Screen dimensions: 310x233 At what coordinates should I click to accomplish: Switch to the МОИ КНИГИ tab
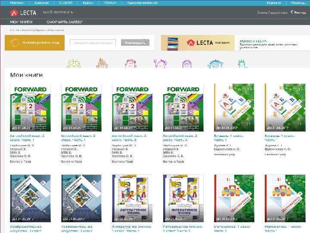click(x=21, y=22)
